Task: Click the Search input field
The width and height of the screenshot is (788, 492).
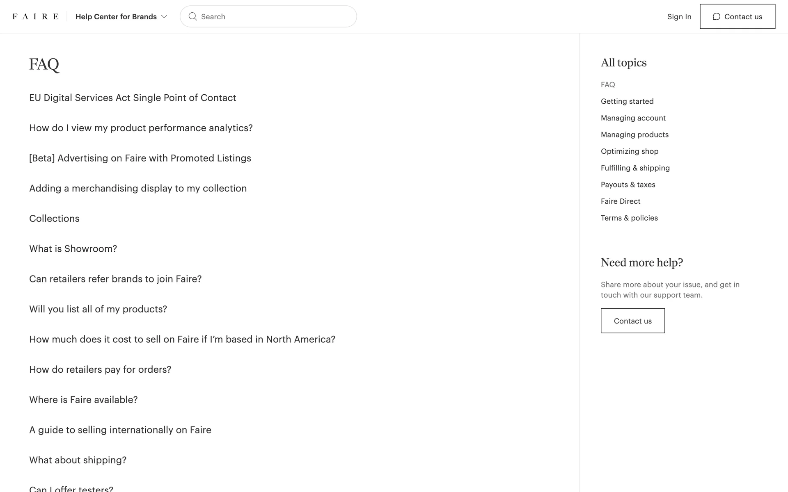Action: pos(275,16)
